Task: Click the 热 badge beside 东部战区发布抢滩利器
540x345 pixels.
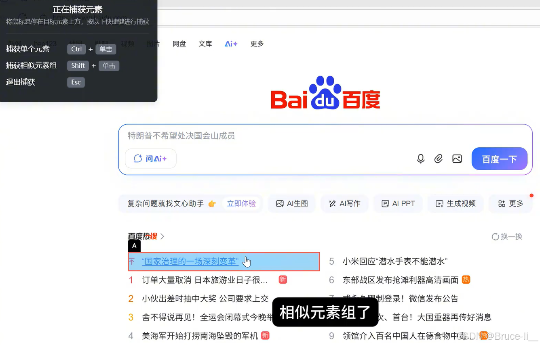Action: coord(466,279)
